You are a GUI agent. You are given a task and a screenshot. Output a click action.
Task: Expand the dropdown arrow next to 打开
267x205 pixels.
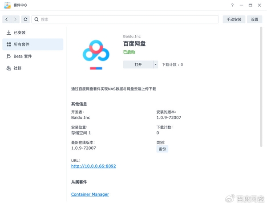(x=155, y=65)
